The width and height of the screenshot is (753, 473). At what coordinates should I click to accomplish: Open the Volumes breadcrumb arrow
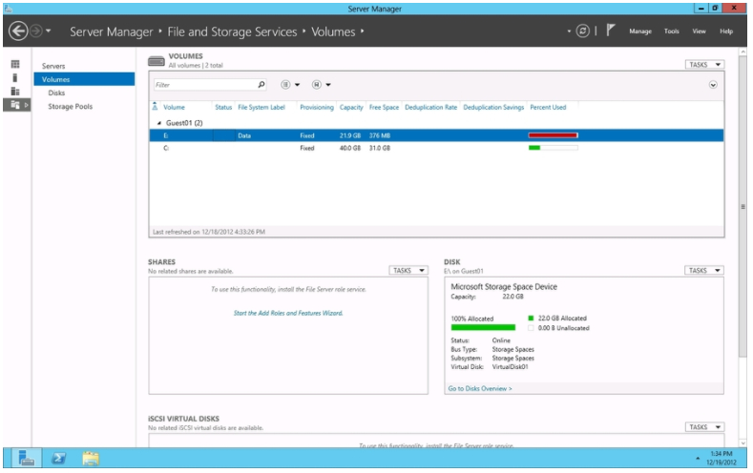click(362, 31)
